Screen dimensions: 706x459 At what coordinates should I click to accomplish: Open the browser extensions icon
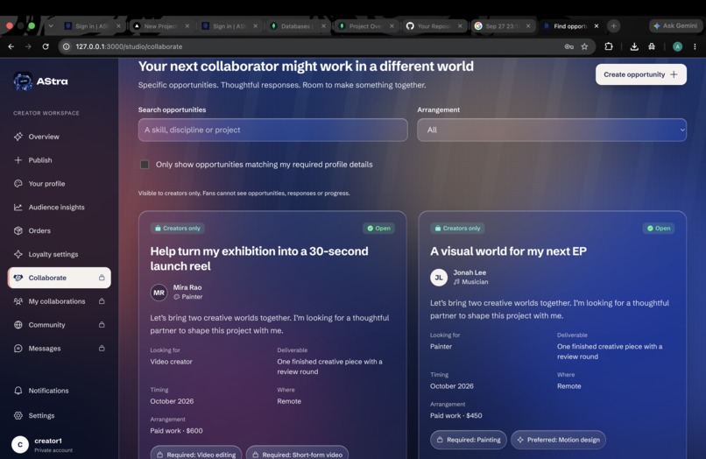(609, 46)
